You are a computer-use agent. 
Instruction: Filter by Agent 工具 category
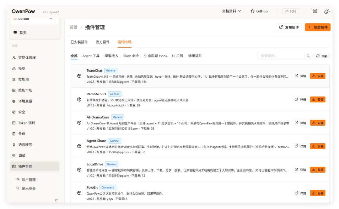tap(91, 56)
